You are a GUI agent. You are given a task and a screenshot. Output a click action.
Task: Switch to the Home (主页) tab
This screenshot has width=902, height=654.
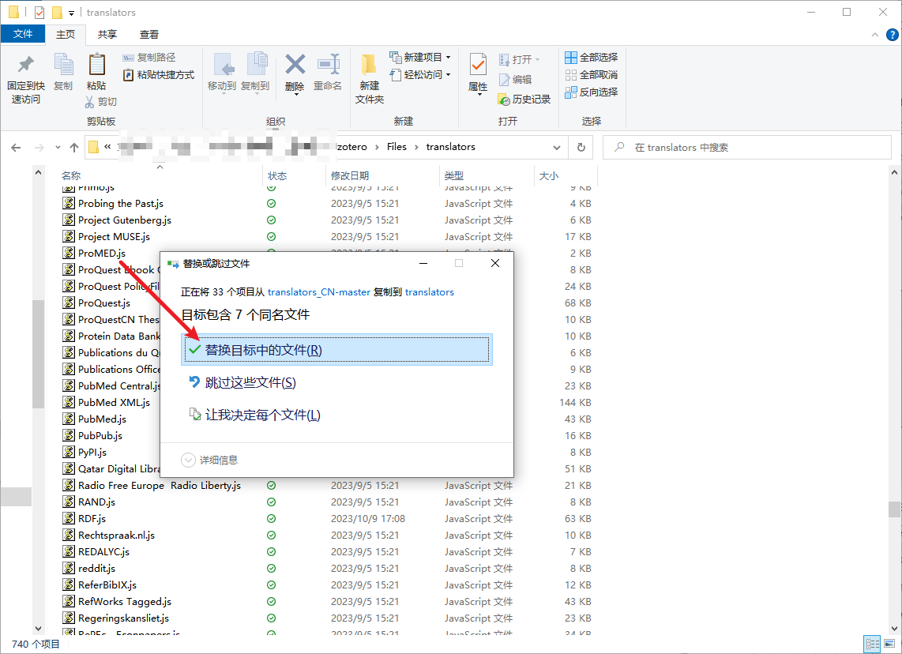point(66,35)
